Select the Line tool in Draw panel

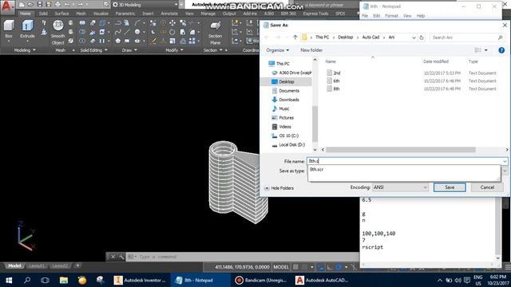tap(127, 32)
